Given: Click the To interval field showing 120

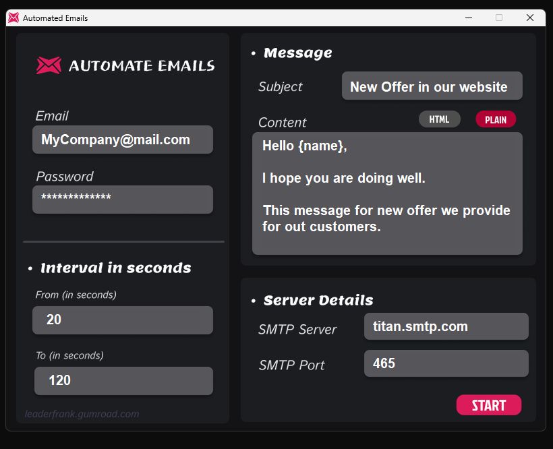Looking at the screenshot, I should coord(123,380).
